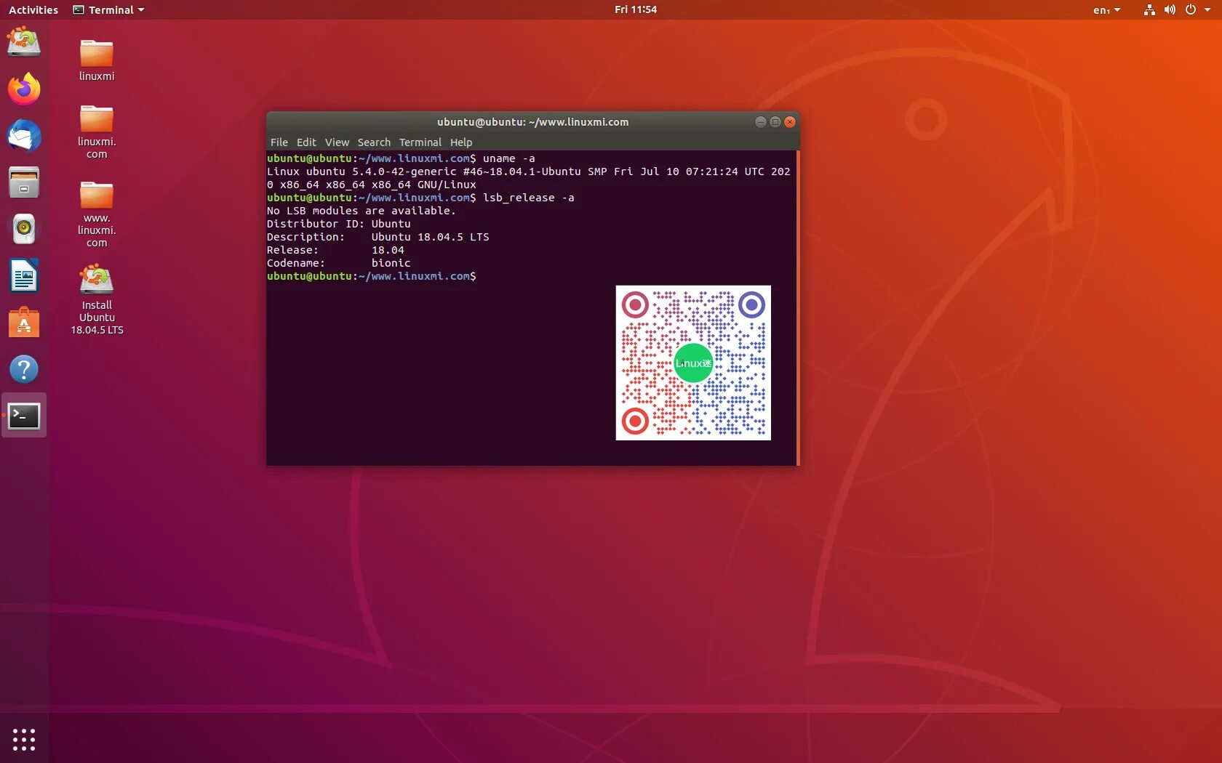Click the Release value "18.04"
This screenshot has height=763, width=1222.
coord(388,250)
